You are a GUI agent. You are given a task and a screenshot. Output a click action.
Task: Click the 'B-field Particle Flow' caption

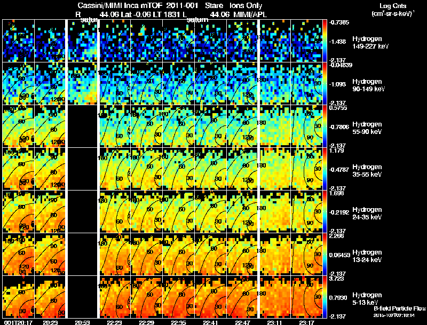pos(399,308)
